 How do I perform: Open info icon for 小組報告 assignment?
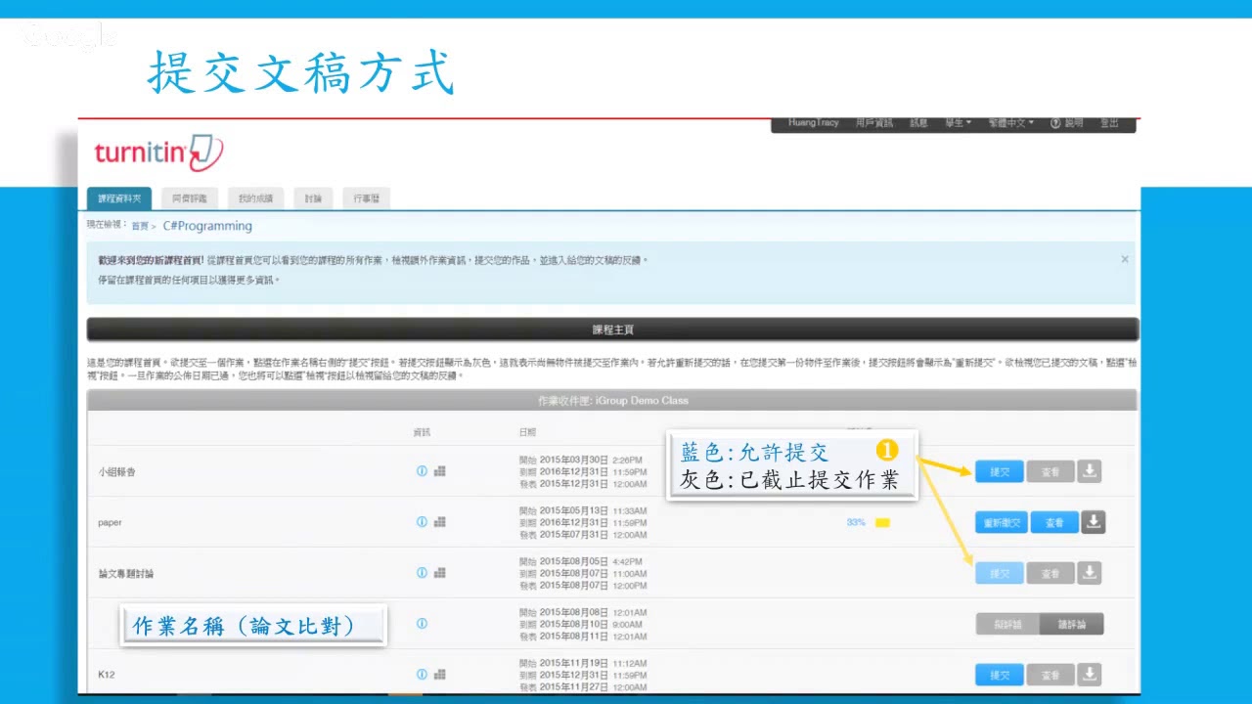click(x=422, y=471)
